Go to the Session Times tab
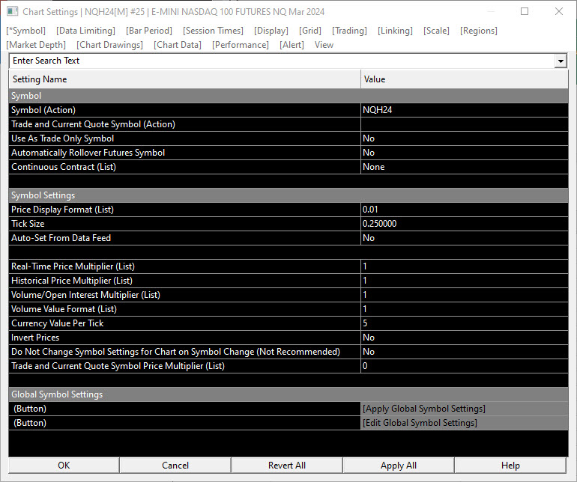The image size is (577, 482). (x=213, y=31)
